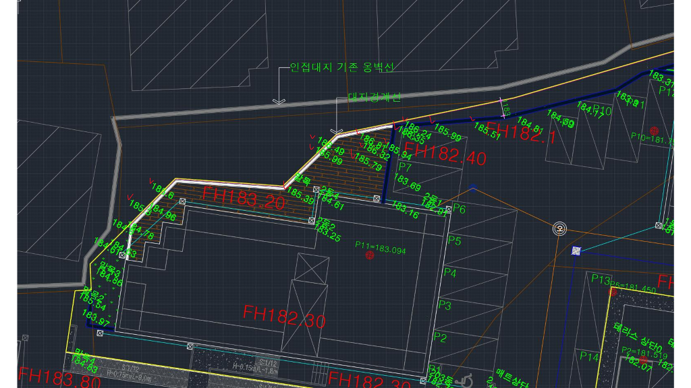Click arrowhead of the 인접대지 기존 옹벽선 leader

[x=278, y=101]
